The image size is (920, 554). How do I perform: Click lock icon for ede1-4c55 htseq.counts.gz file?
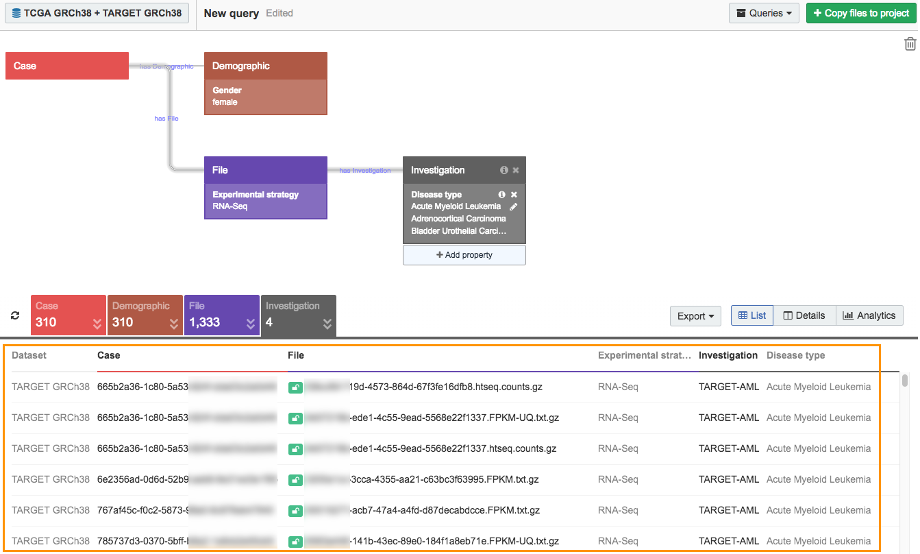295,449
